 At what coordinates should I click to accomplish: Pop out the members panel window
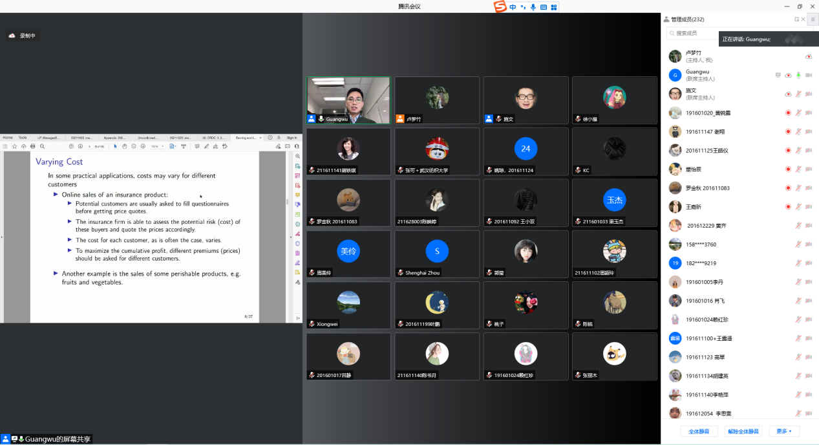pos(796,19)
